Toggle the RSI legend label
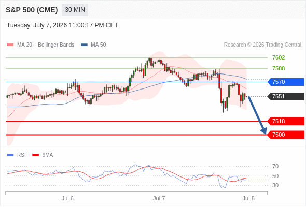 [21, 155]
